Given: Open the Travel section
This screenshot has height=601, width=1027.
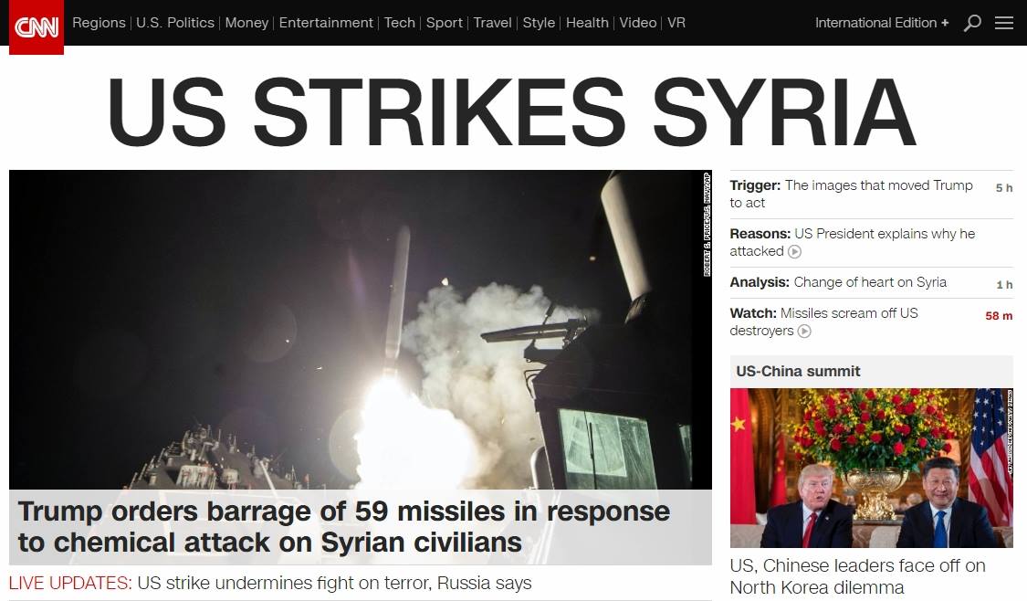Looking at the screenshot, I should (493, 23).
